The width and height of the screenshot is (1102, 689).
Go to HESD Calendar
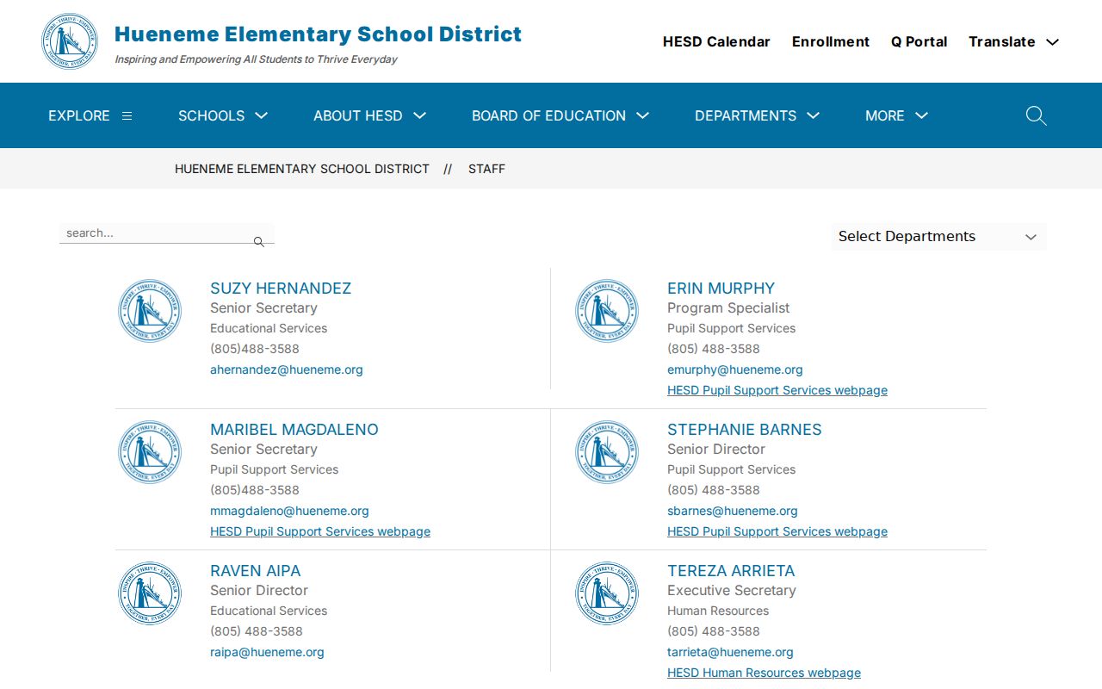point(716,41)
